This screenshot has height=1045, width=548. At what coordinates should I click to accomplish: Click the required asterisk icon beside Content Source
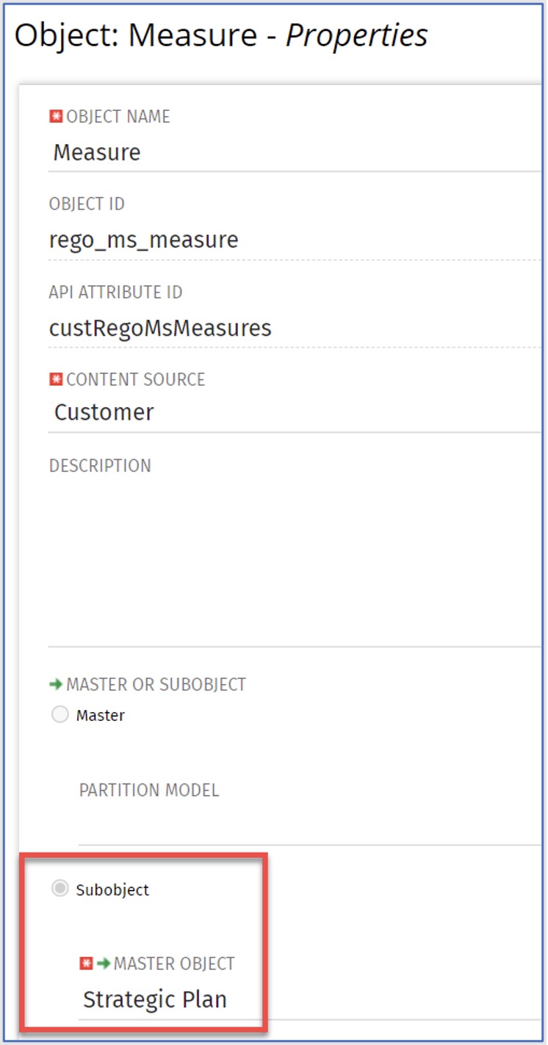(56, 379)
